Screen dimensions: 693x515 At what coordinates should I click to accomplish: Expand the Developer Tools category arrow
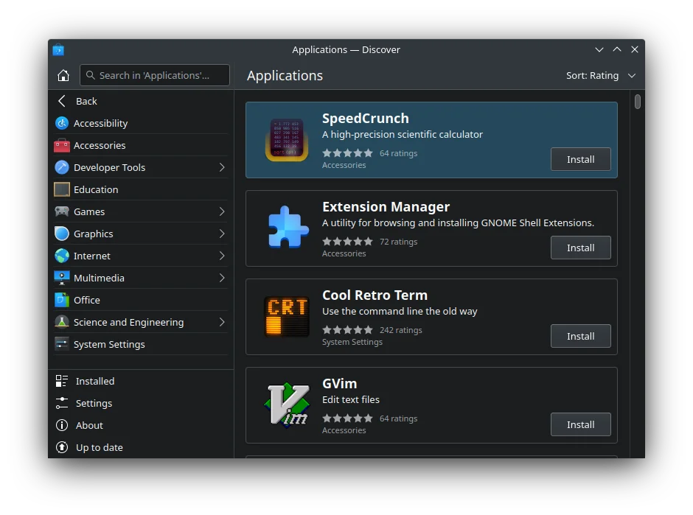(x=222, y=167)
